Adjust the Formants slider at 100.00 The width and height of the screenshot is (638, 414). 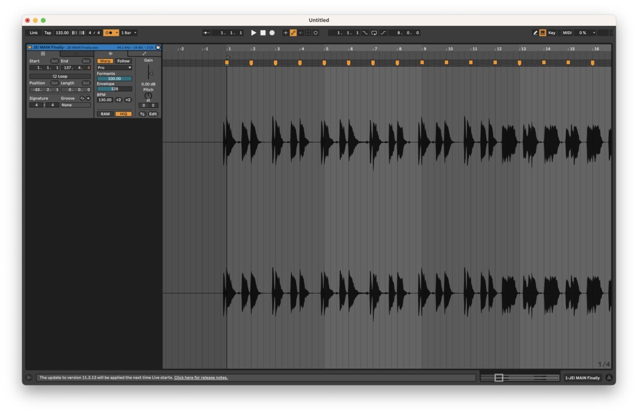pos(114,79)
